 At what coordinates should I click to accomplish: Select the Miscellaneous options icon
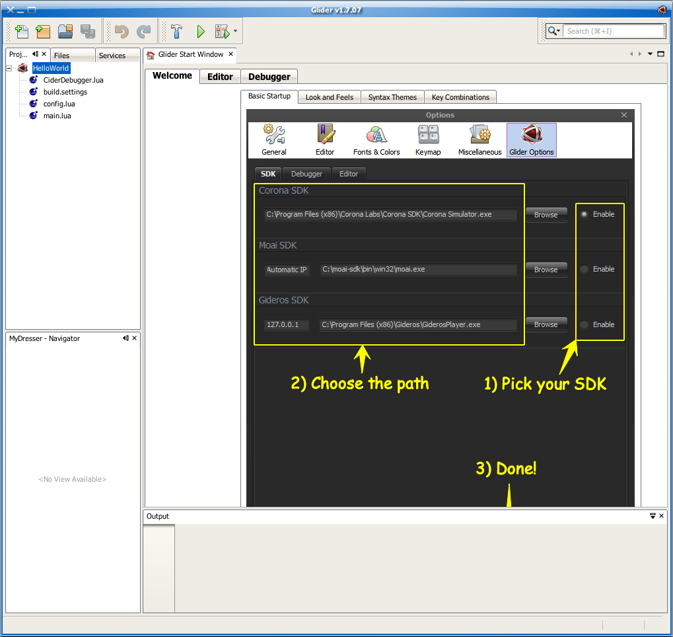(x=480, y=140)
